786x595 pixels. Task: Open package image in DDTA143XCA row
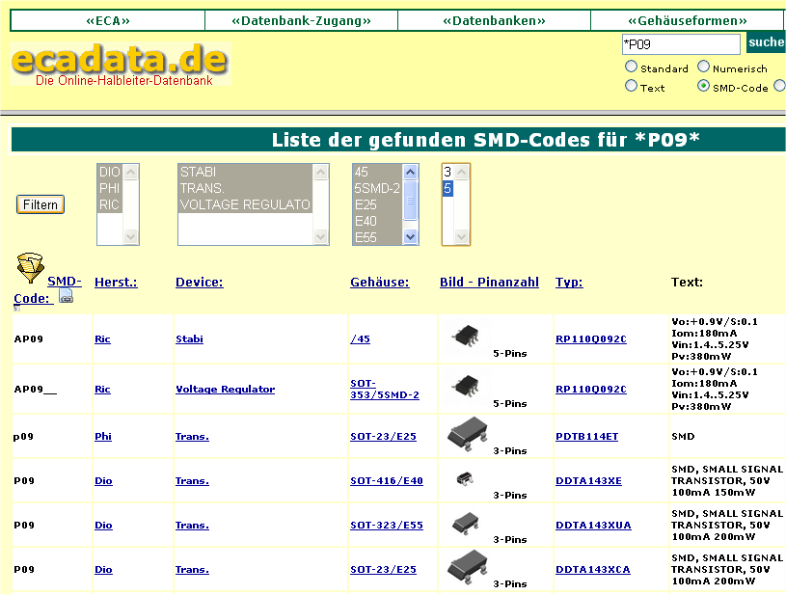click(x=467, y=566)
